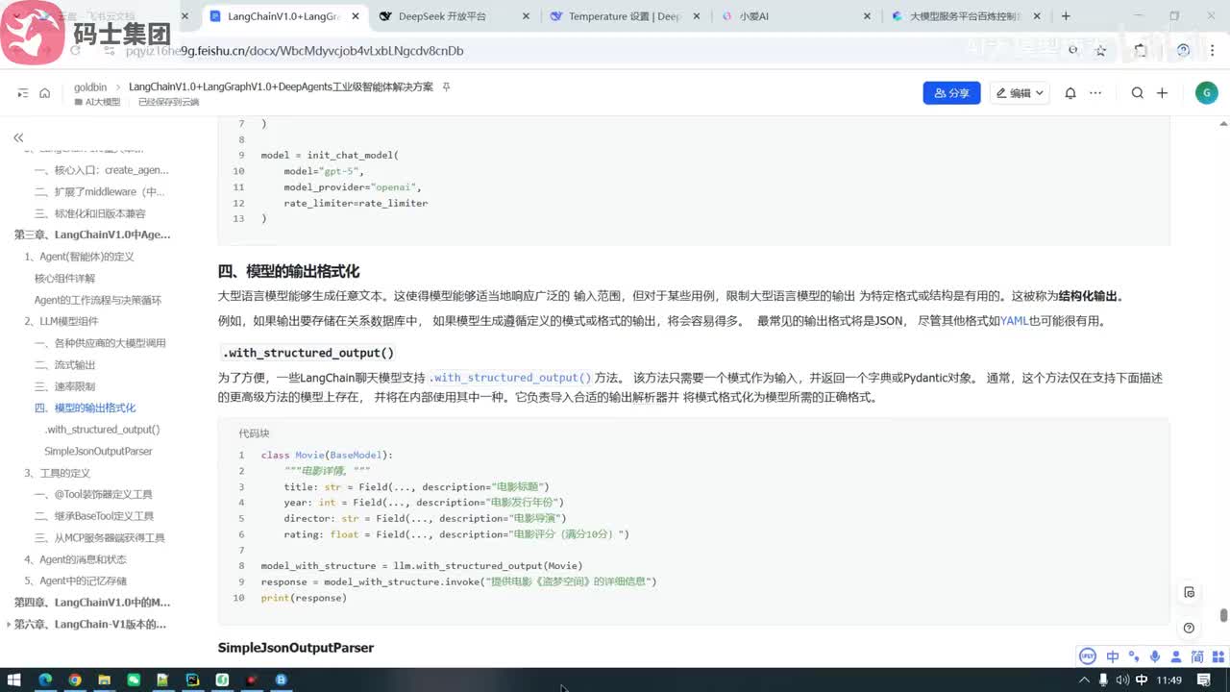The width and height of the screenshot is (1230, 692).
Task: Go to outline item 扩展了middleware
Action: (x=100, y=191)
